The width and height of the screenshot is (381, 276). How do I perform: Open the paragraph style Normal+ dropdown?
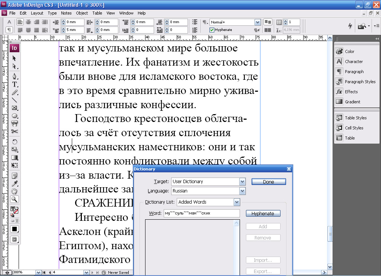pyautogui.click(x=257, y=22)
